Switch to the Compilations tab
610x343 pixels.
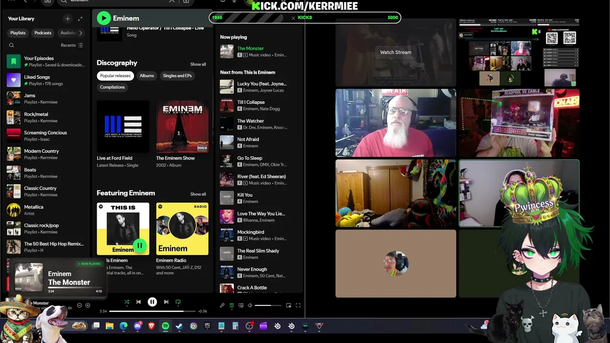point(112,87)
